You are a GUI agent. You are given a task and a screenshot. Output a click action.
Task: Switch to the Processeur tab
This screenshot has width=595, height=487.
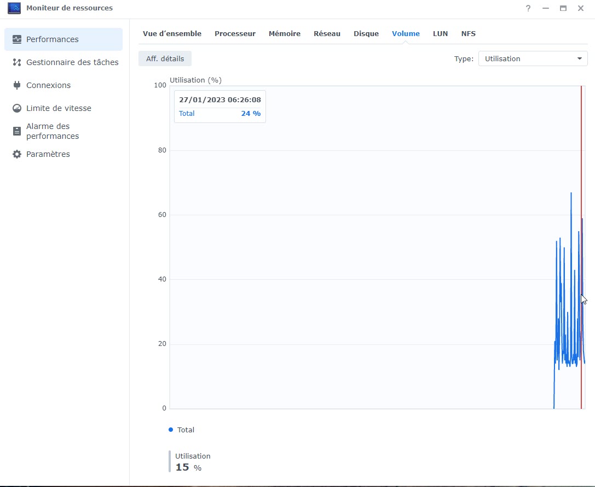click(235, 33)
